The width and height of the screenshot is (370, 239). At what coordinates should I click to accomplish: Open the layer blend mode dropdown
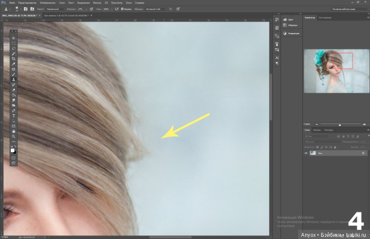pyautogui.click(x=322, y=142)
